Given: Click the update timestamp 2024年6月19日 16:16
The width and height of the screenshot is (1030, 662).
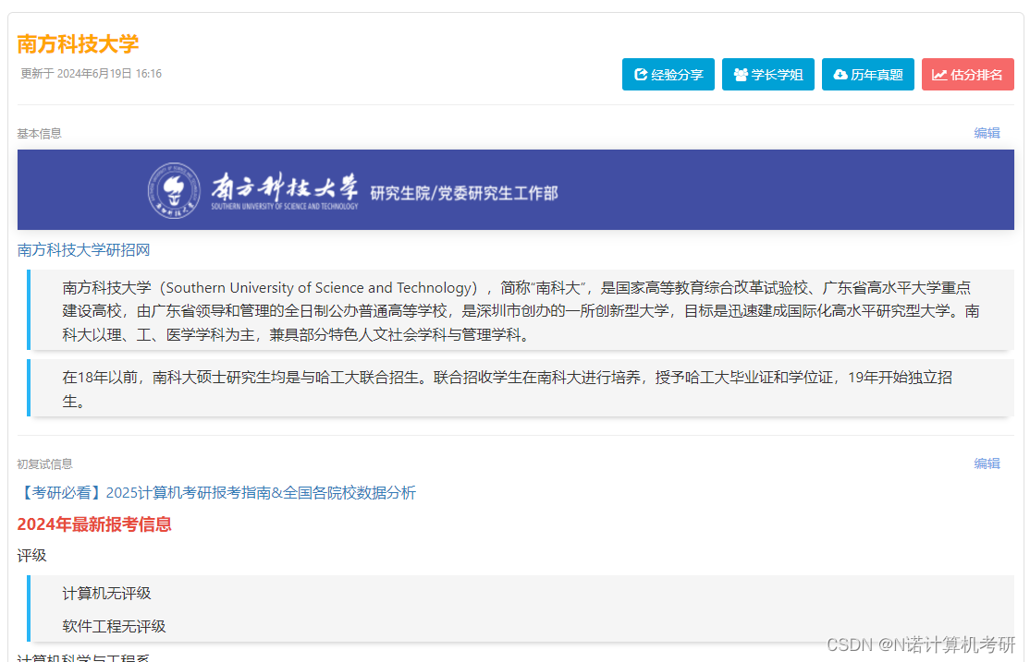Looking at the screenshot, I should tap(91, 74).
